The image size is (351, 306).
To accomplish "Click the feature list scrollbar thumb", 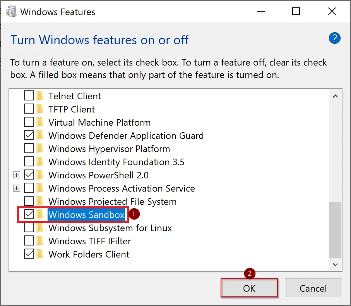I will click(x=335, y=230).
